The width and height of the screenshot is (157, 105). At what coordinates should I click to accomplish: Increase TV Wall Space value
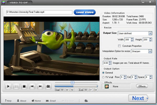[151, 76]
